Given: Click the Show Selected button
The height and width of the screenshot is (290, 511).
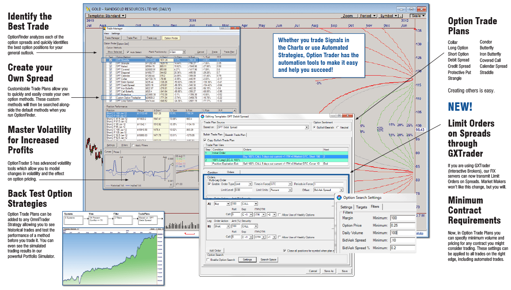Looking at the screenshot, I should 115,52.
